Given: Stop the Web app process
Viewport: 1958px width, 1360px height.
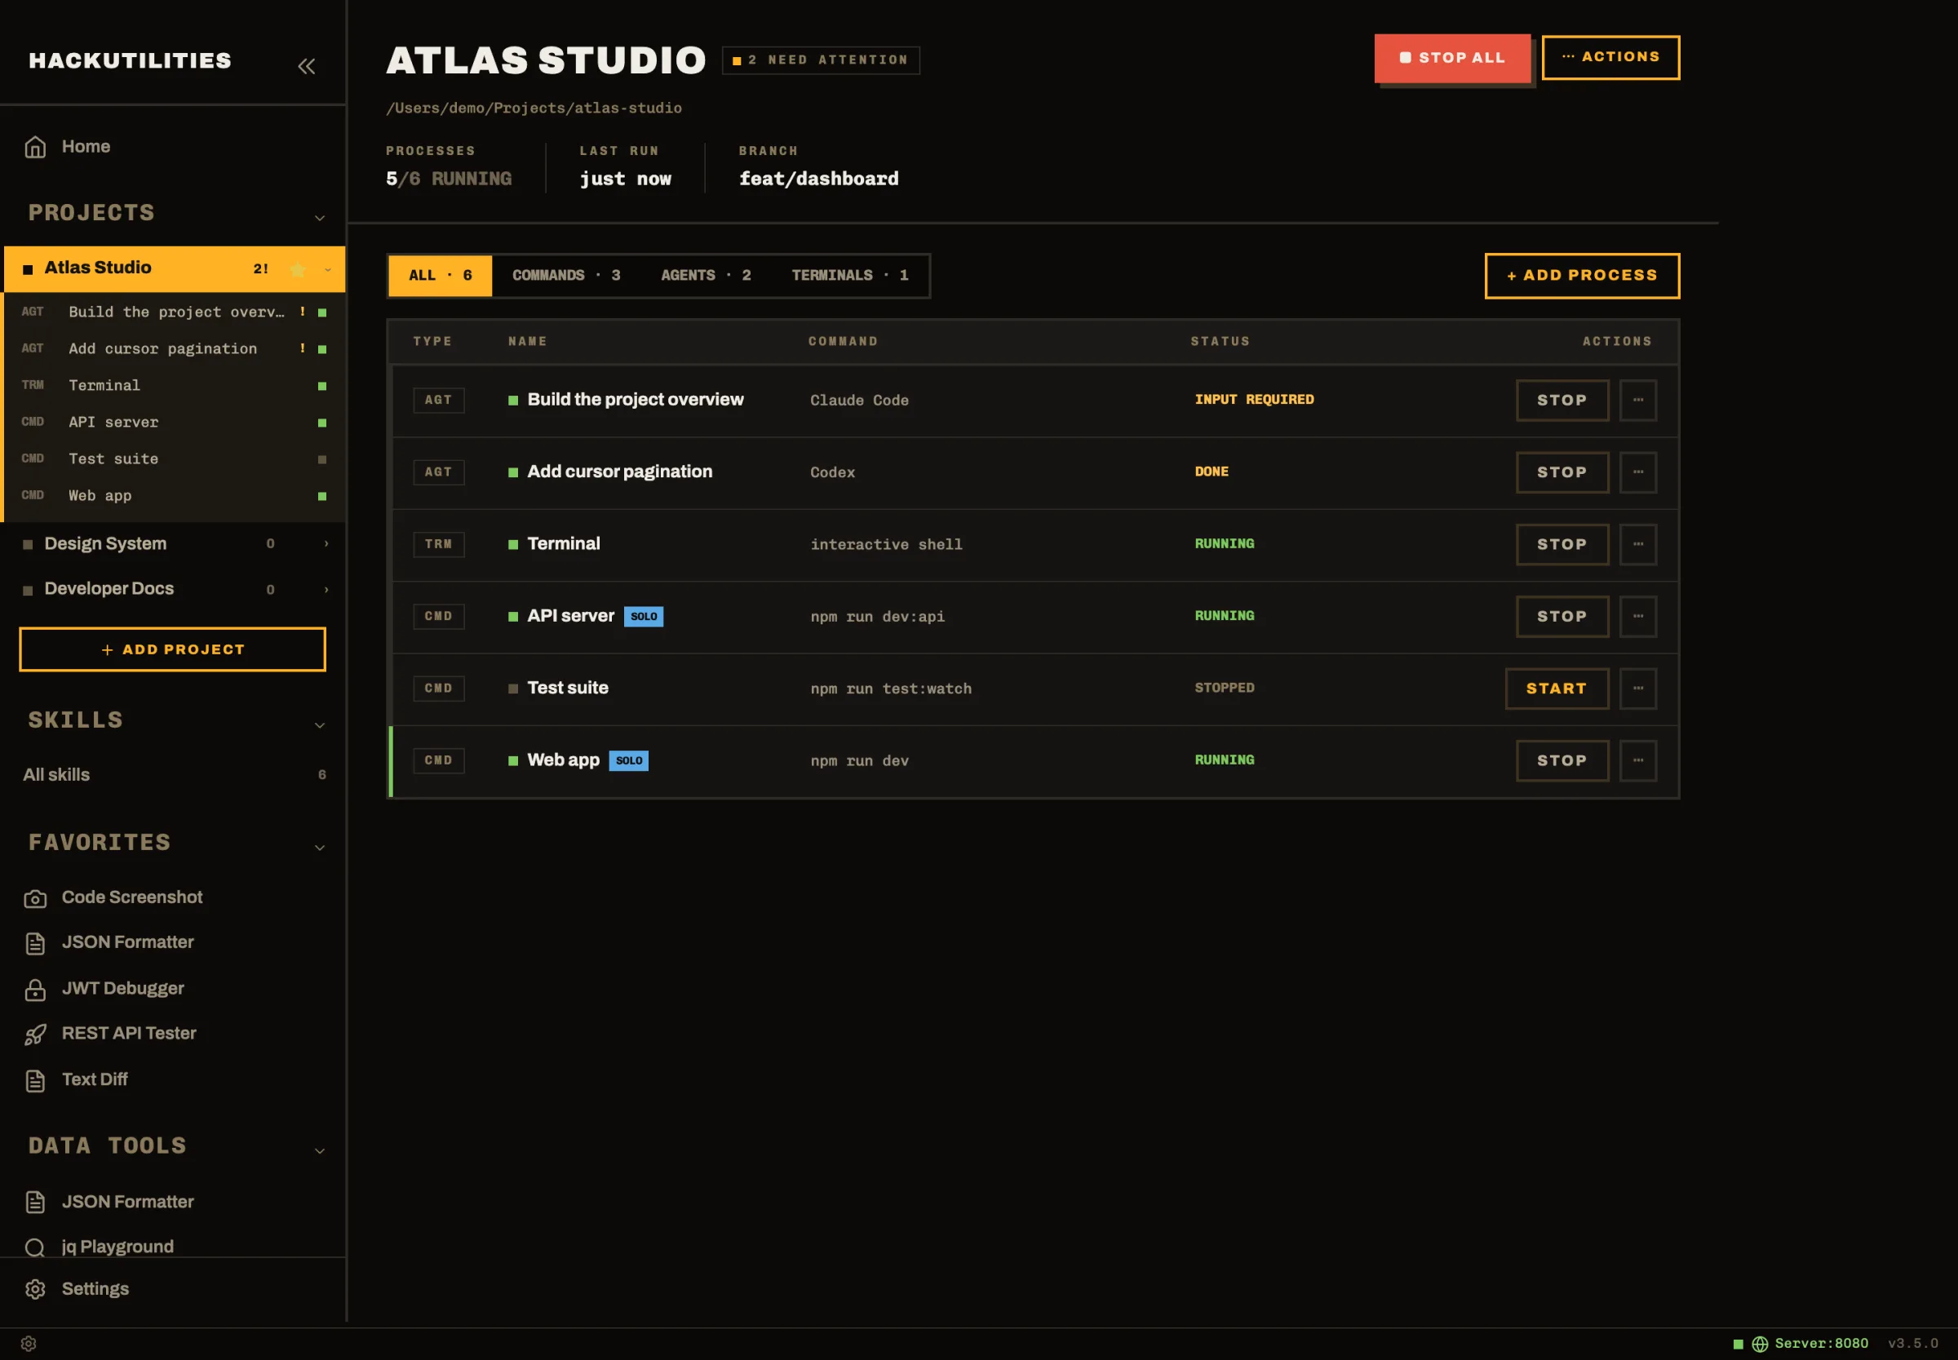Looking at the screenshot, I should pos(1562,760).
